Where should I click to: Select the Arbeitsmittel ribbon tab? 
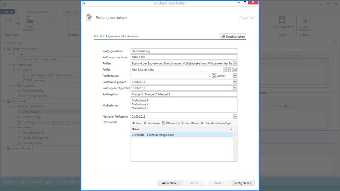37,12
